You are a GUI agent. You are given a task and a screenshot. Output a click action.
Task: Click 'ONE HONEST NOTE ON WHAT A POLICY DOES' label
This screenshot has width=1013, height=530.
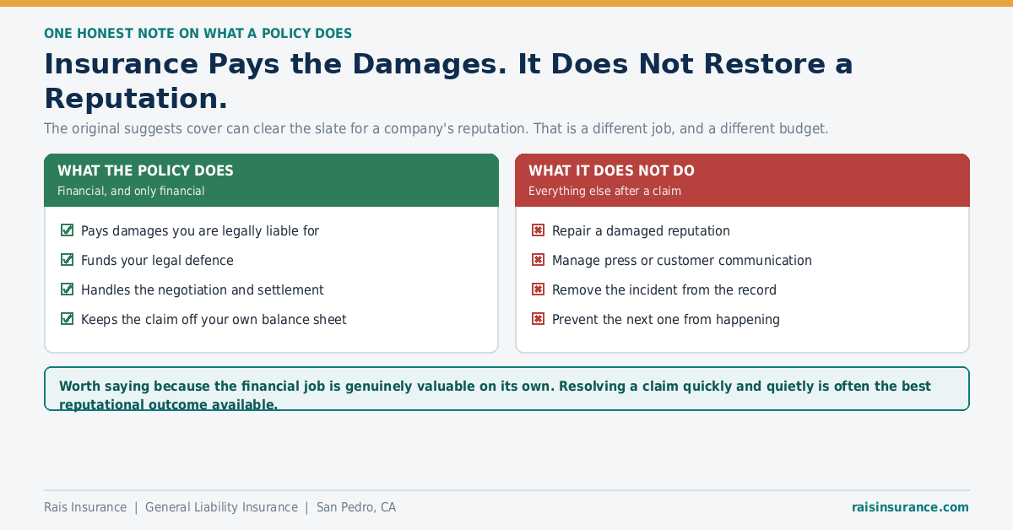tap(198, 33)
